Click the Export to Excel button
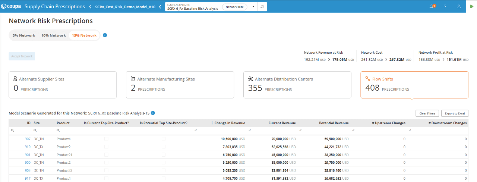 coord(455,113)
